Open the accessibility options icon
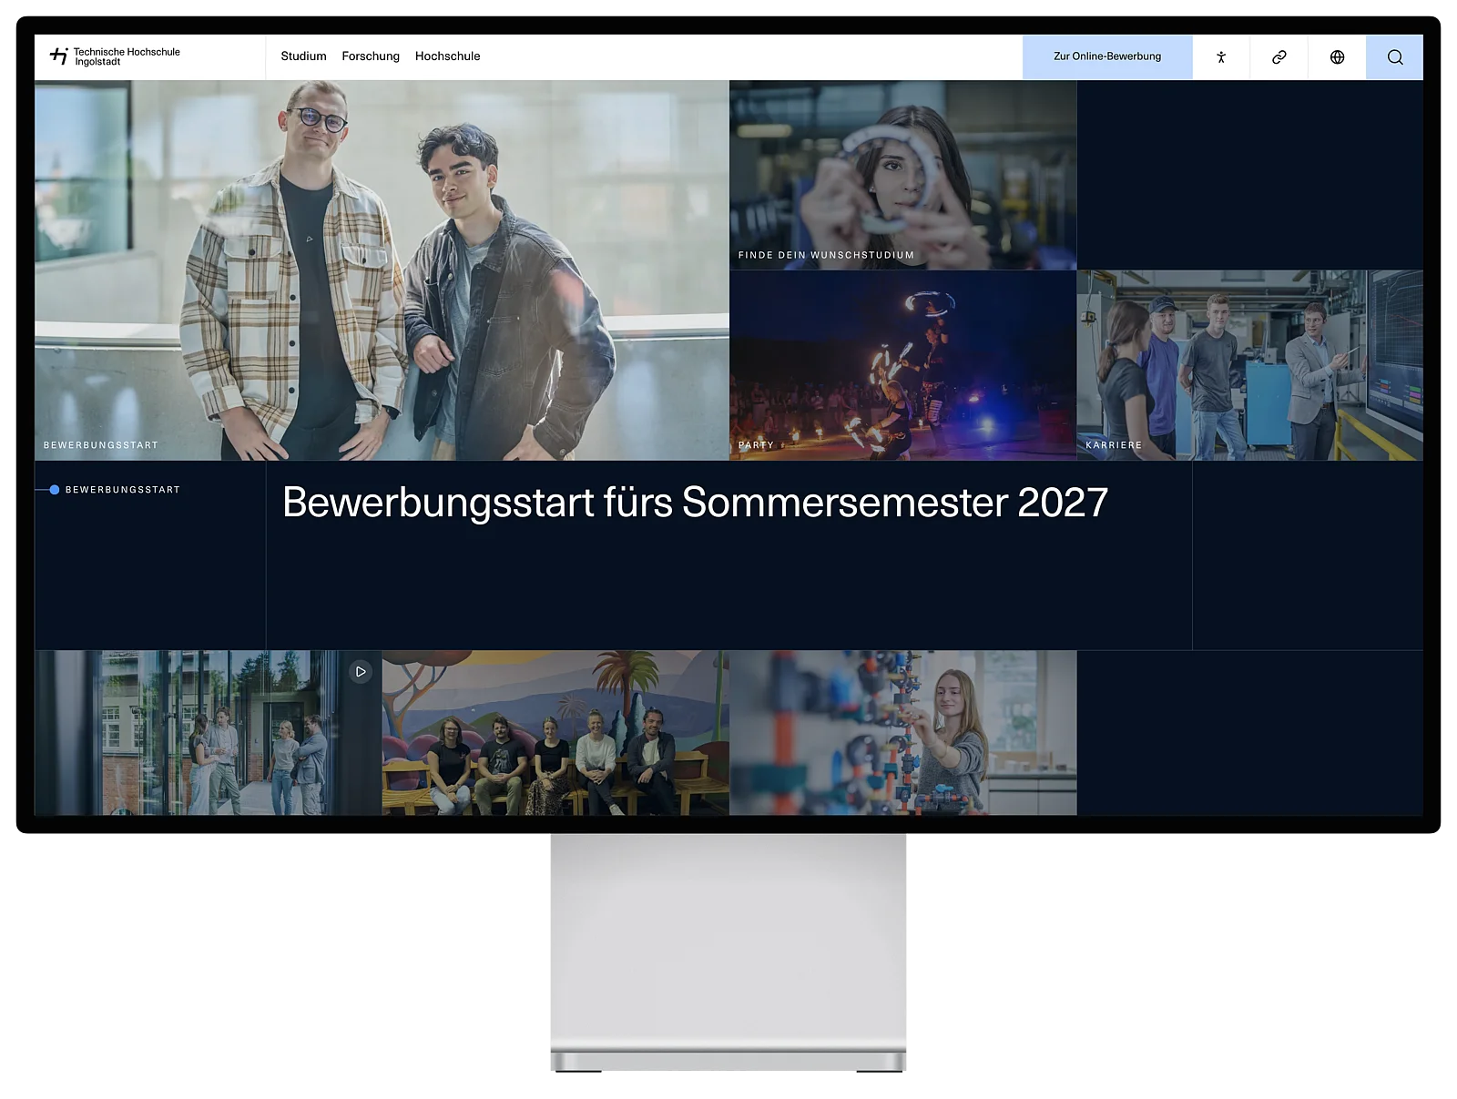1457x1099 pixels. [1221, 57]
